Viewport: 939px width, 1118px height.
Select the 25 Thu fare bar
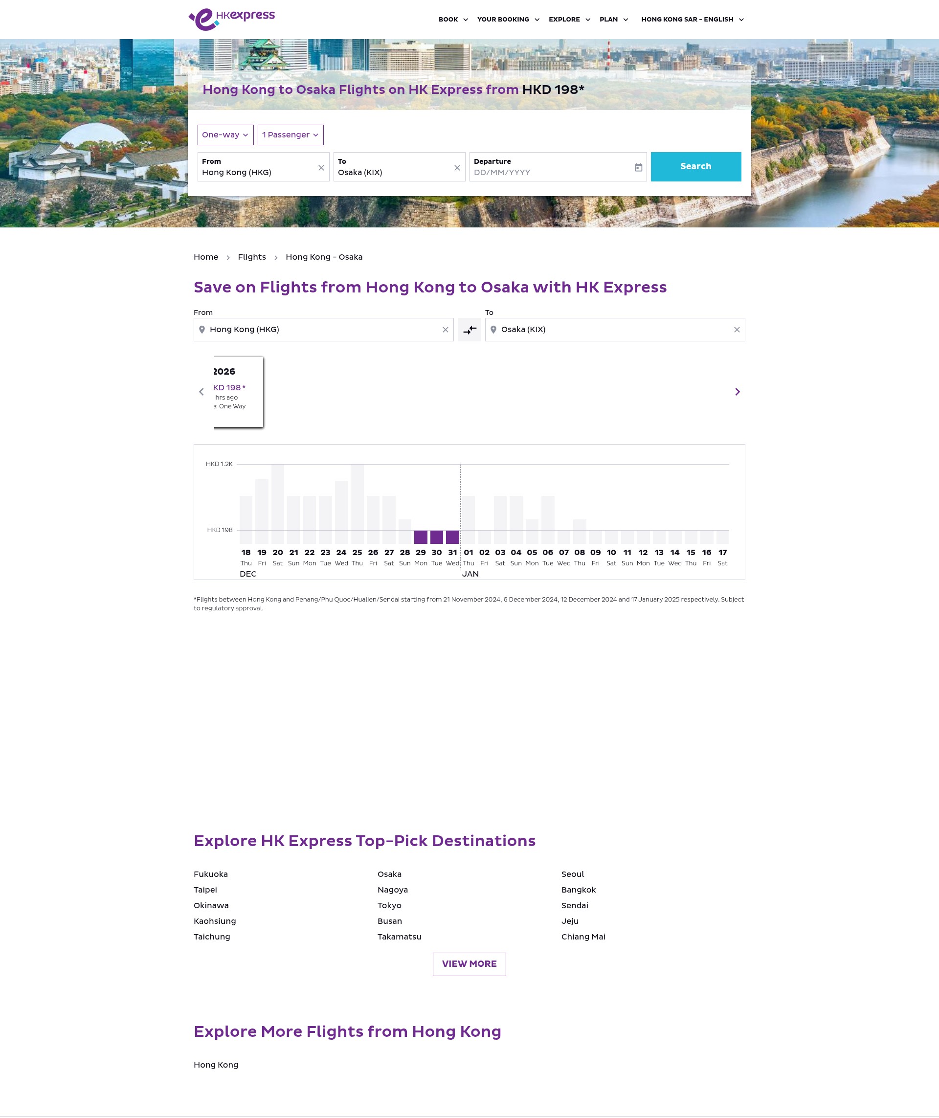pos(357,504)
